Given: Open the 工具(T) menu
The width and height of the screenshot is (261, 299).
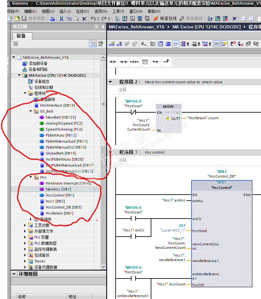Looking at the screenshot, I should (118, 11).
